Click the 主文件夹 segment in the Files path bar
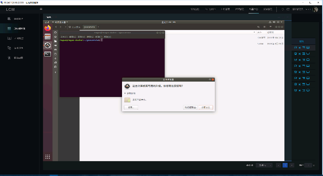This screenshot has width=323, height=176. [x=74, y=27]
